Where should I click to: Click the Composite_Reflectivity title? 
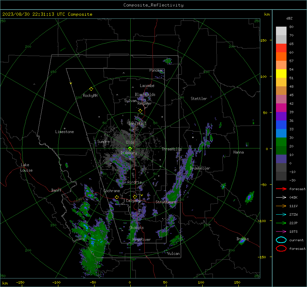tap(153, 5)
